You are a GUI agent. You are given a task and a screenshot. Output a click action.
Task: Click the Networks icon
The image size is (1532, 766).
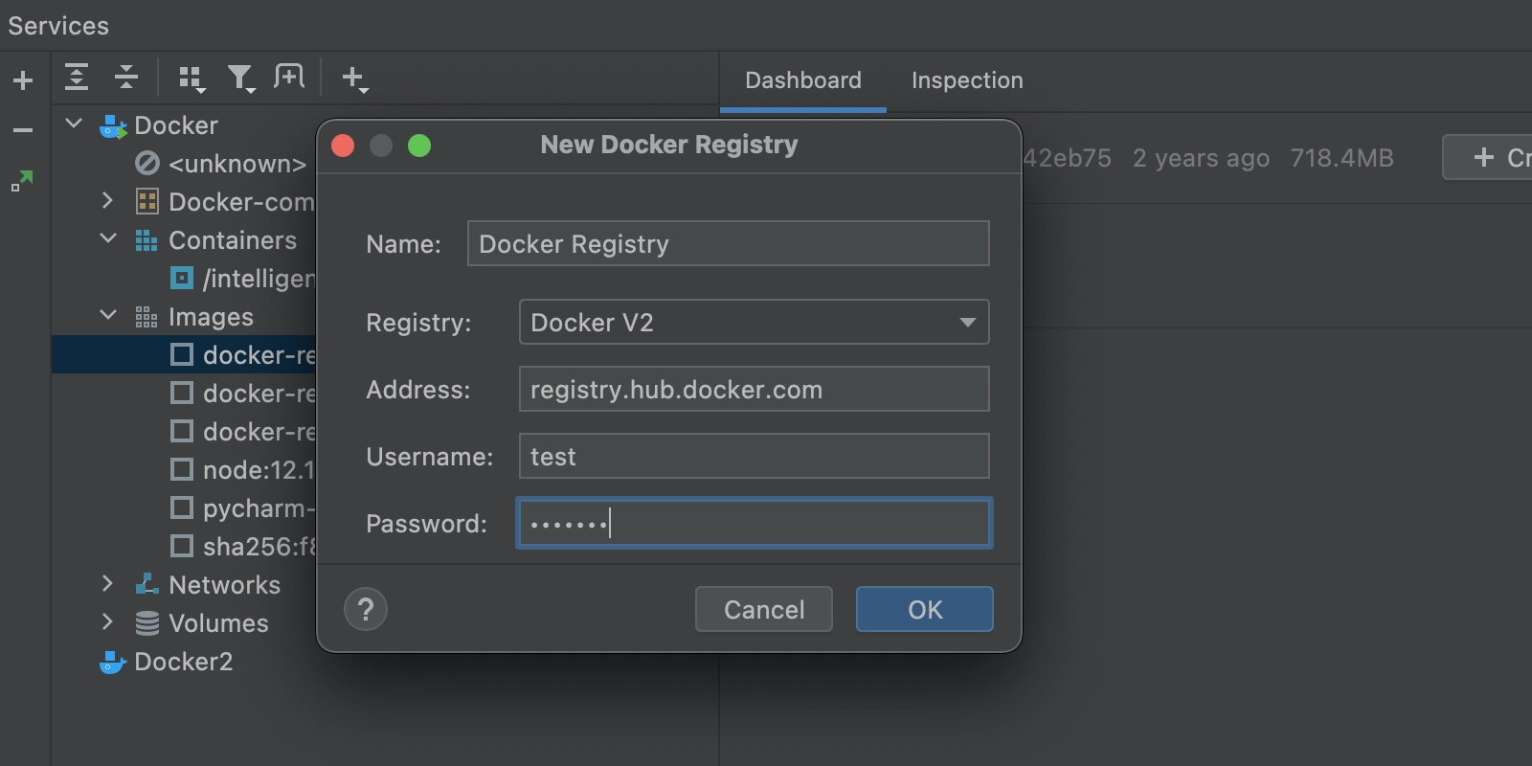pos(147,584)
